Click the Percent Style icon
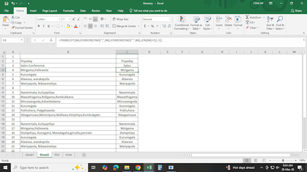 [153, 26]
